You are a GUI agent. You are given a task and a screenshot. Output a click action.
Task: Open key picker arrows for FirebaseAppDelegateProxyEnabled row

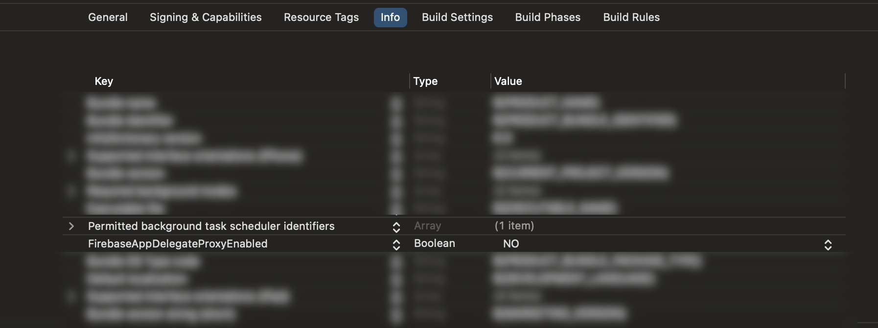click(x=396, y=245)
